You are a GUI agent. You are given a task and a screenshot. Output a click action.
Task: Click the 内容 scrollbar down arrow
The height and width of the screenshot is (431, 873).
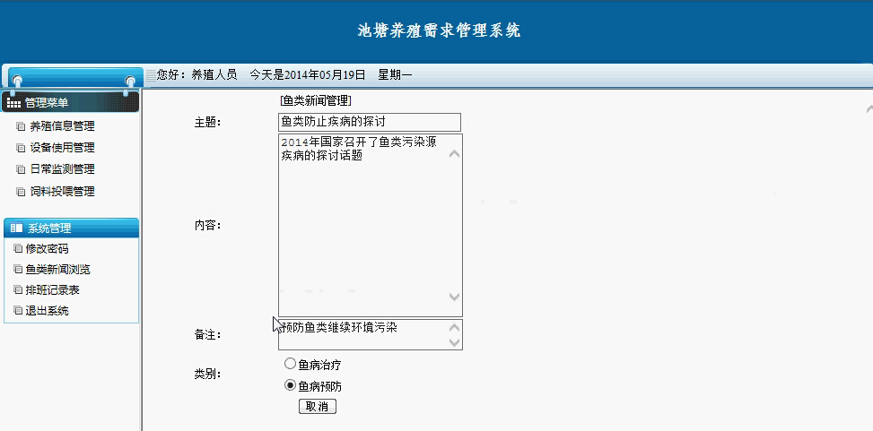pos(454,297)
